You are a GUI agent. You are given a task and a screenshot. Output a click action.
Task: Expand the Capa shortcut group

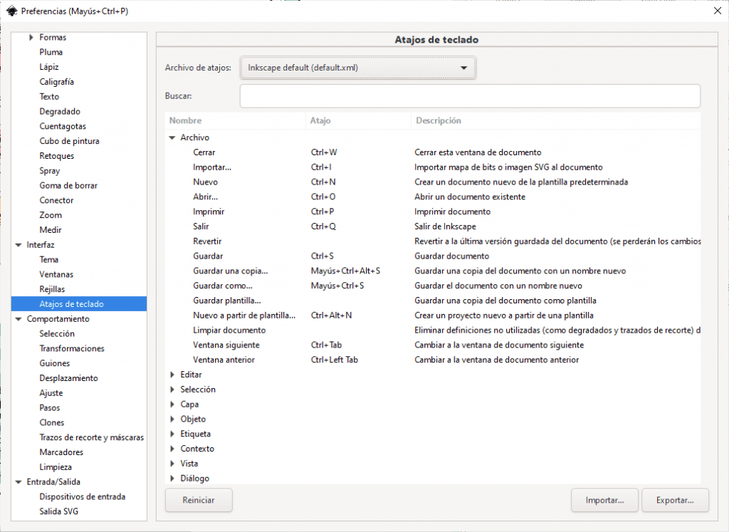point(172,405)
